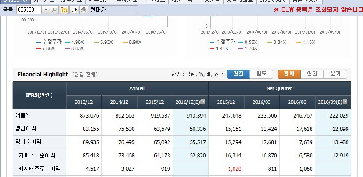This screenshot has height=177, width=363.
Task: Click the 비지배주주순이익 row label
Action: (x=39, y=169)
